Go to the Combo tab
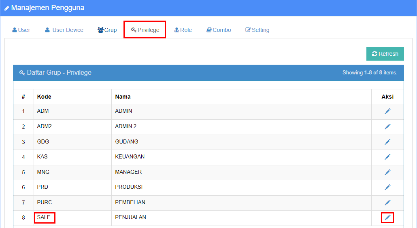 tap(219, 30)
